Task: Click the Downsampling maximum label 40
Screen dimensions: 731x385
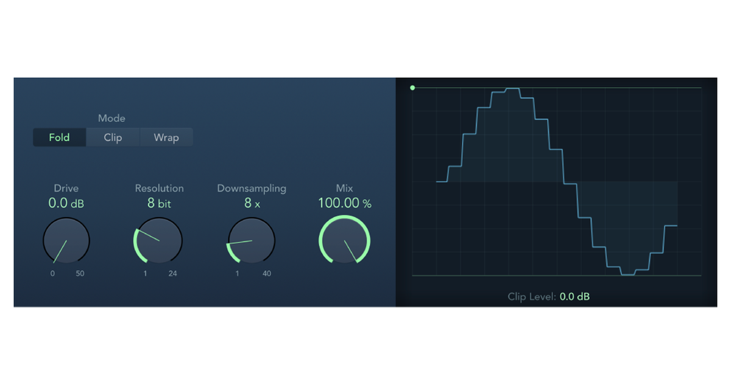Action: [x=266, y=273]
